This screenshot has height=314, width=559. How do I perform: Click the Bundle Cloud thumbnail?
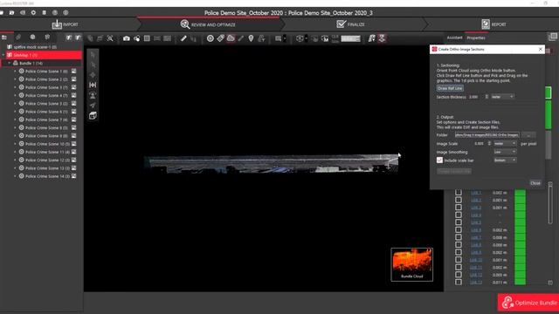(x=411, y=264)
